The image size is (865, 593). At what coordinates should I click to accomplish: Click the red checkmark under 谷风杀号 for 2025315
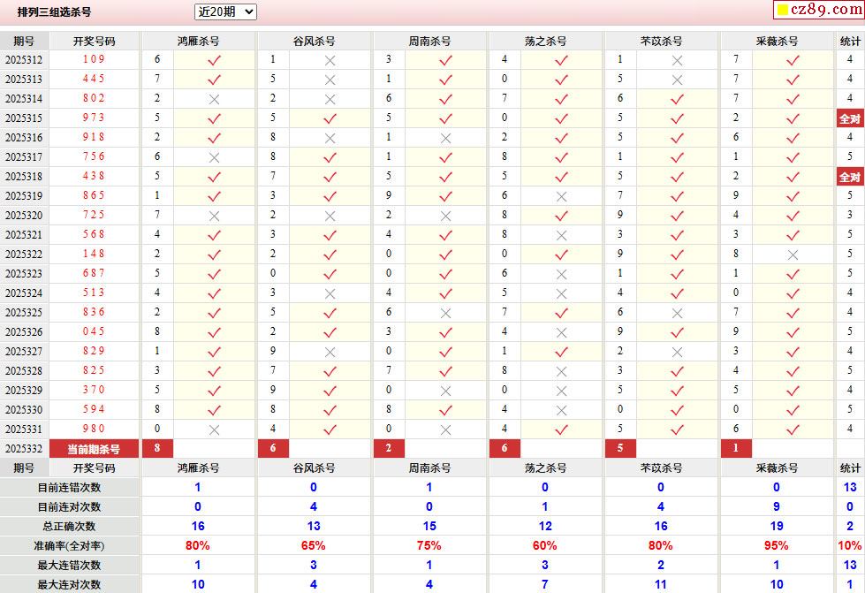330,118
